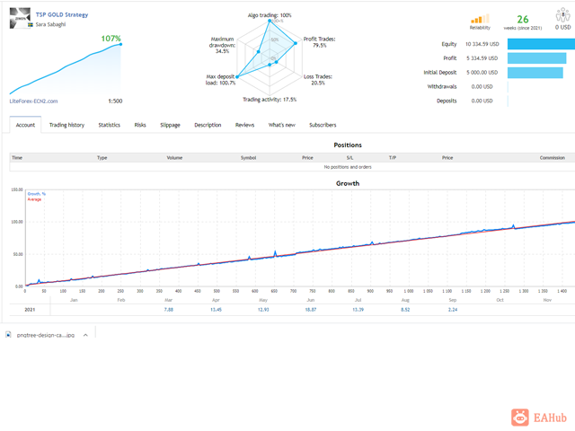Click the September monthly growth 2.24
This screenshot has height=431, width=575.
[x=453, y=310]
